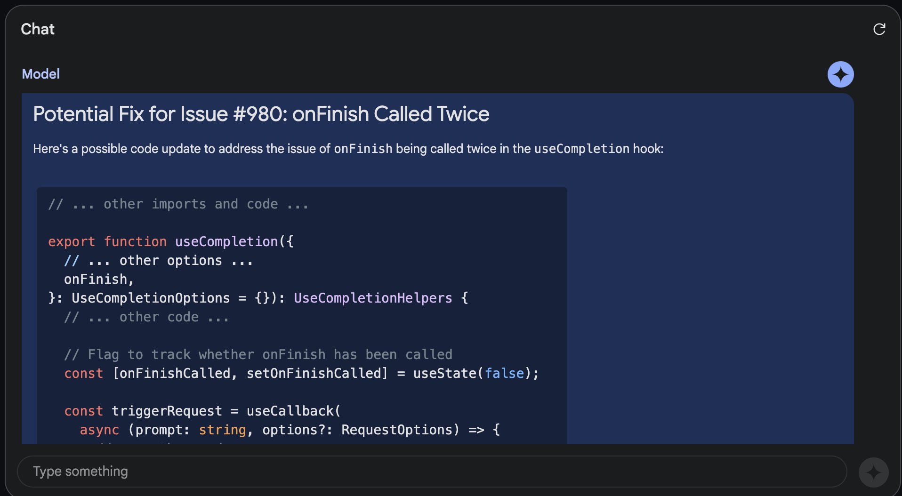Viewport: 902px width, 496px height.
Task: Select the dark code block area
Action: tap(301, 315)
